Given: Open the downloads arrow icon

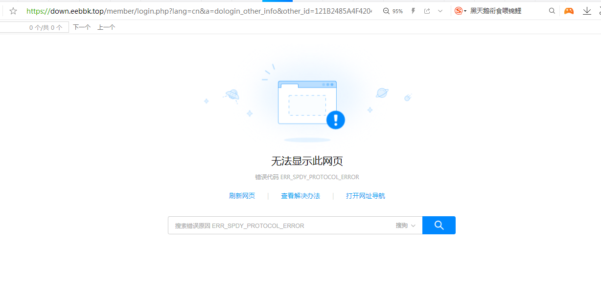Looking at the screenshot, I should click(x=587, y=11).
